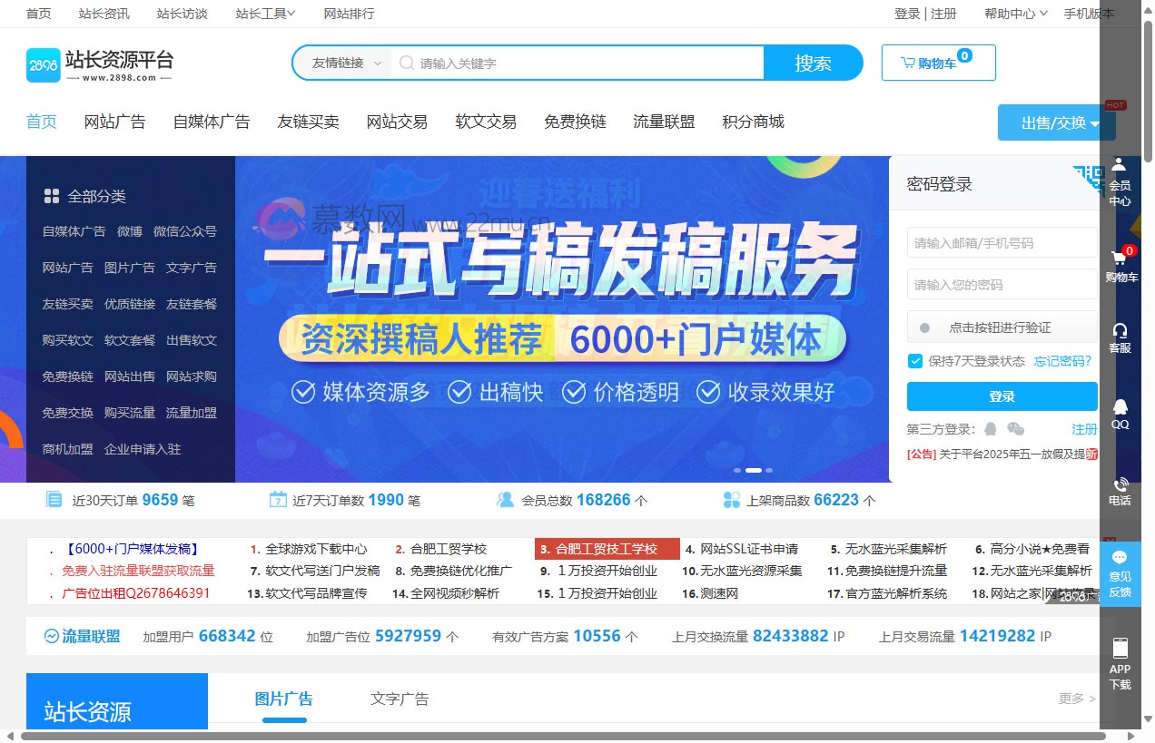Click the password input field 请输入您的密码
Screen dimensions: 1155x743
pyautogui.click(x=1002, y=284)
